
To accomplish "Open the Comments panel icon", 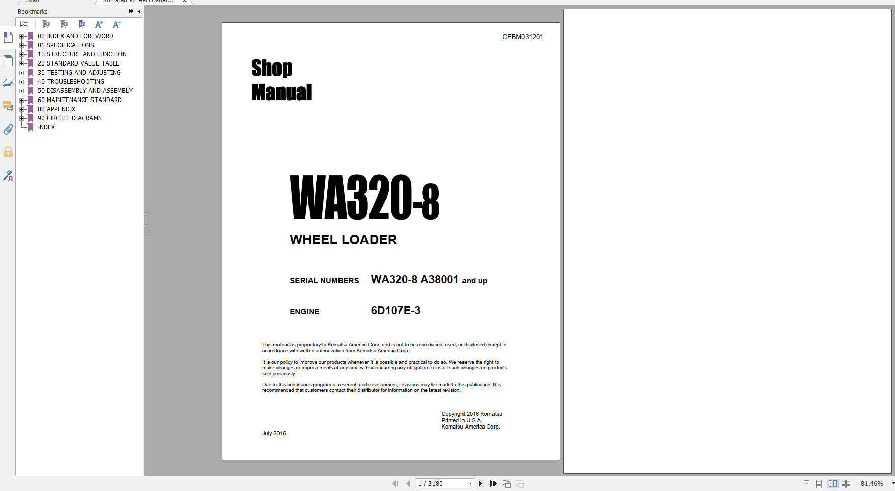I will pyautogui.click(x=8, y=106).
